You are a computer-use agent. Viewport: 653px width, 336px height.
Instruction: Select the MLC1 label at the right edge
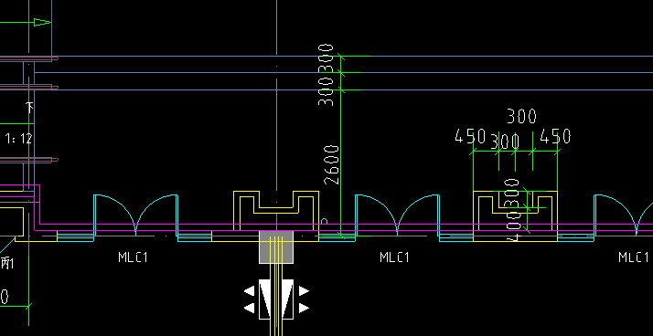pos(634,257)
